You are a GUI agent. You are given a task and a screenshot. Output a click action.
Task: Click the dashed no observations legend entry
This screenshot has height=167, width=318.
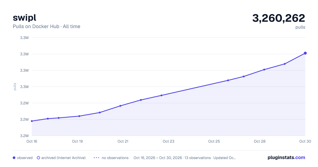111,158
